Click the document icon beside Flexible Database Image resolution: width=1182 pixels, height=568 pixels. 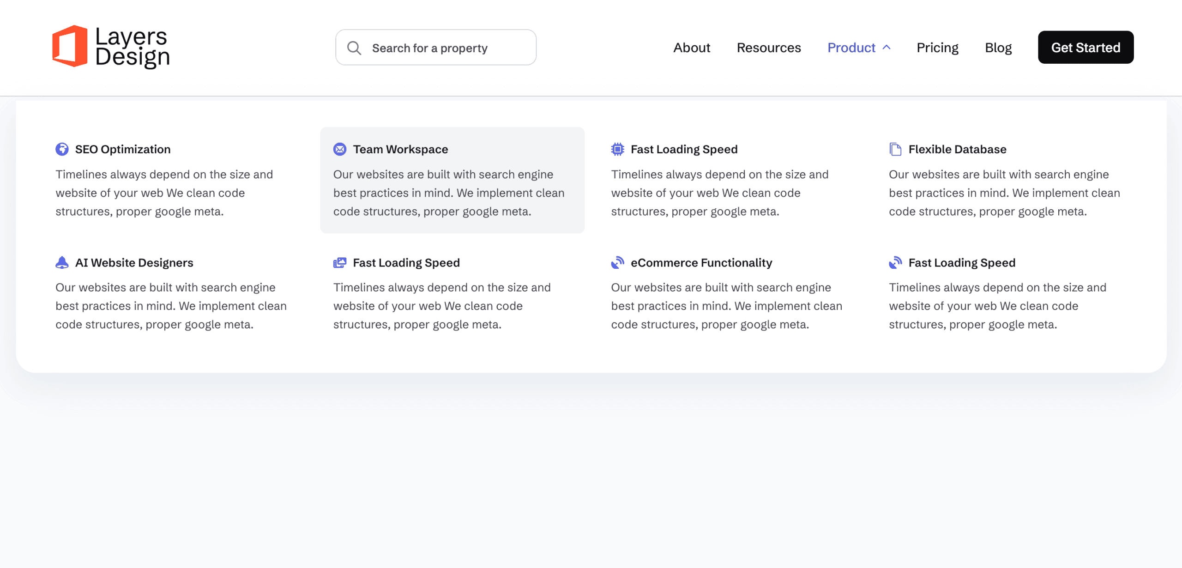[895, 149]
